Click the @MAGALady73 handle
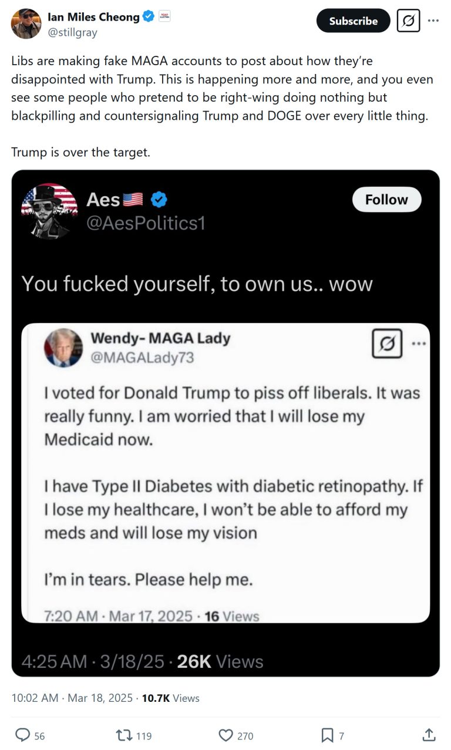The height and width of the screenshot is (750, 451). coord(142,358)
